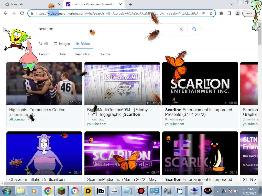This screenshot has width=262, height=196.
Task: Show hidden system tray icons arrow
Action: [x=217, y=191]
